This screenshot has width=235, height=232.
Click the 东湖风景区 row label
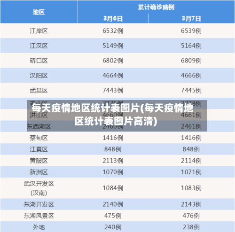(x=39, y=216)
